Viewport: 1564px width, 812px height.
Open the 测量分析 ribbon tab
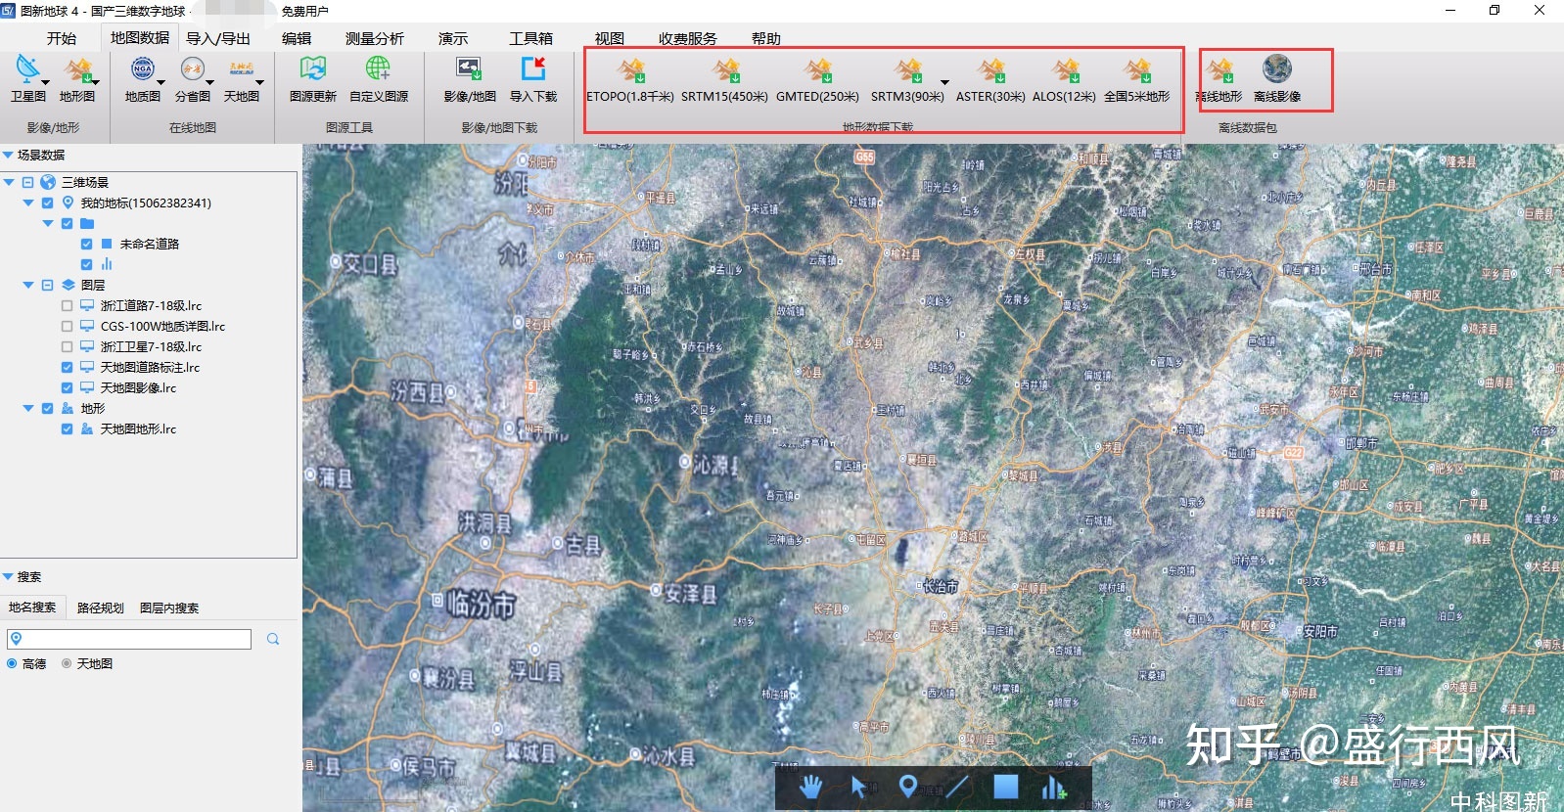[375, 38]
